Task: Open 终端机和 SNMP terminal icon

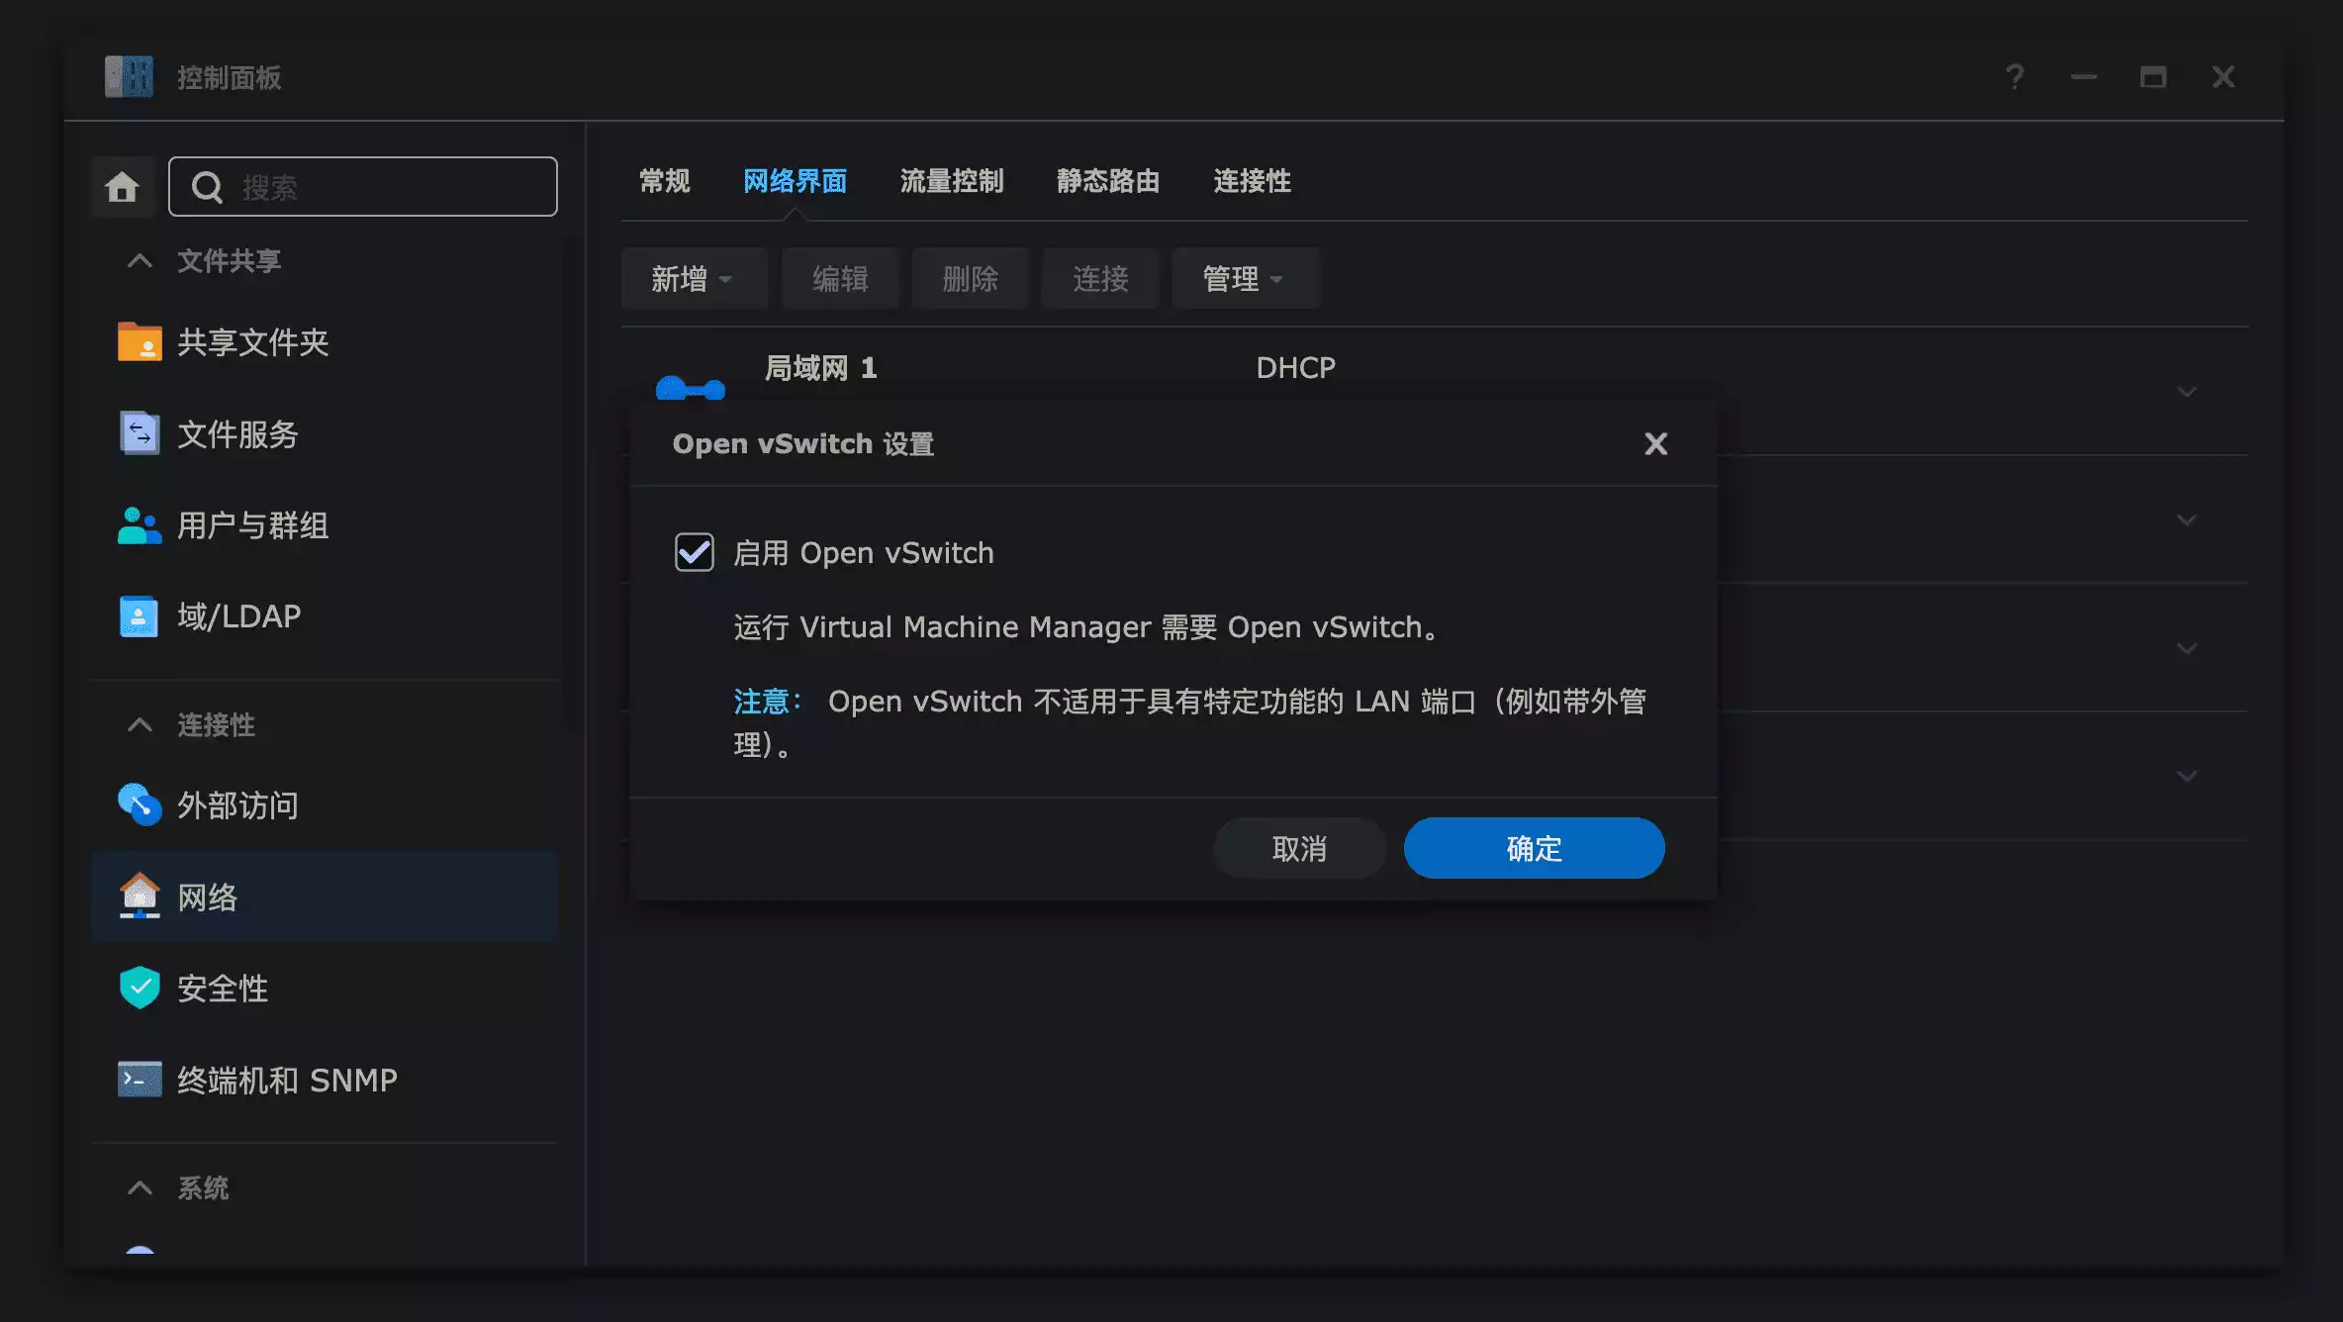Action: click(x=139, y=1080)
